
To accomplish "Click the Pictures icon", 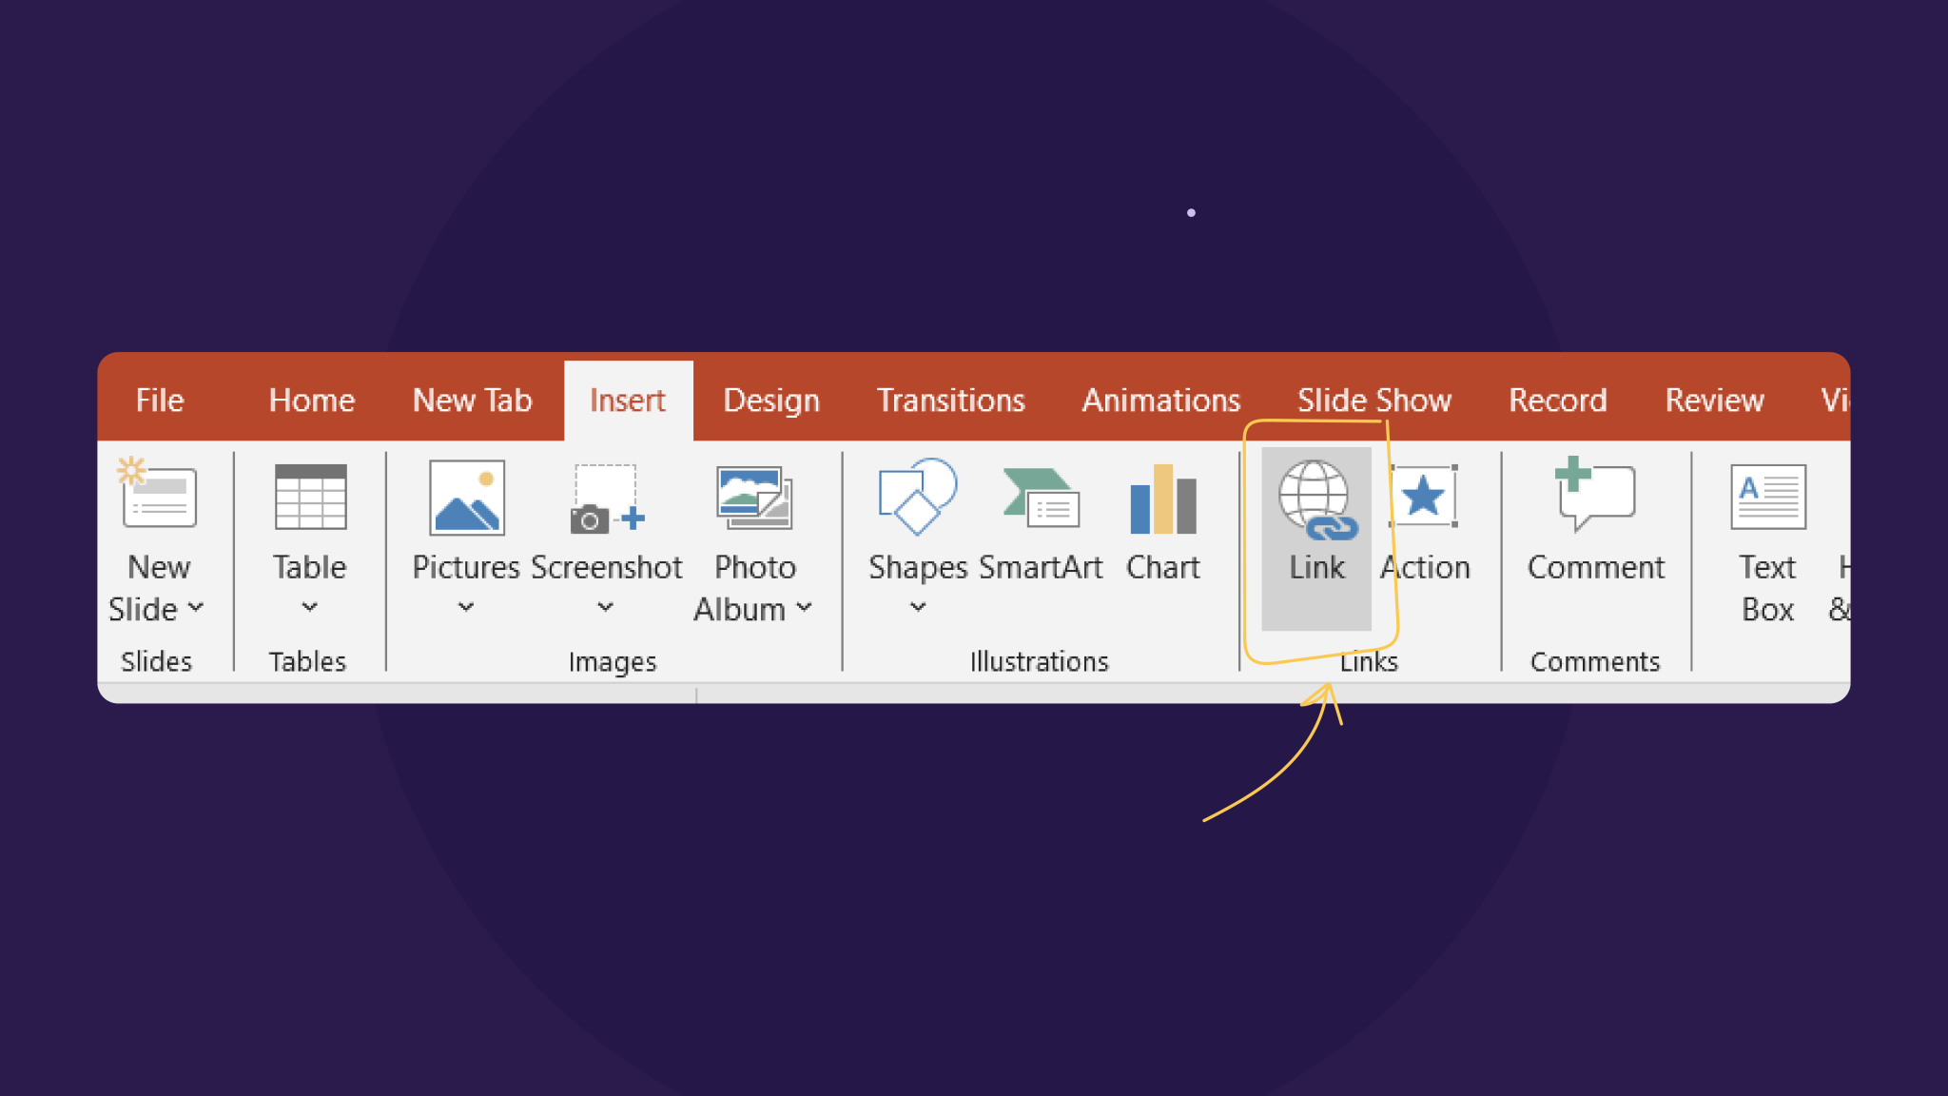I will (464, 499).
